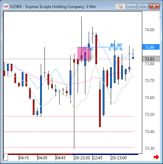Click the solid pink line at 73.40
Image resolution: width=163 pixels, height=164 pixels.
[69, 132]
